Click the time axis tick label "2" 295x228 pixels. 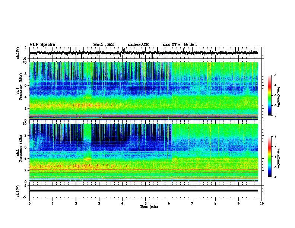pos(76,203)
